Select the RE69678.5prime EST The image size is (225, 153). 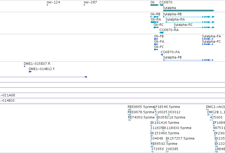click(x=129, y=115)
